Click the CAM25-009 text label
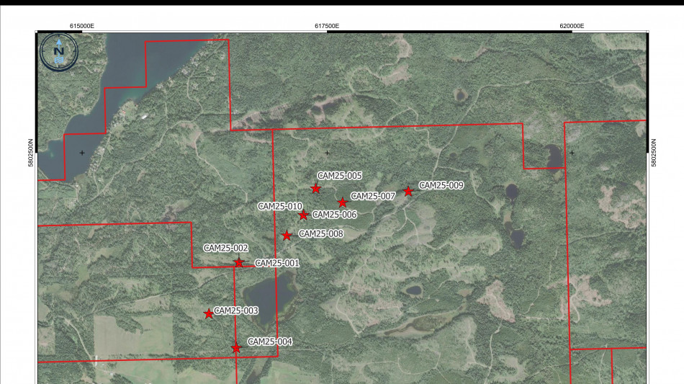This screenshot has width=684, height=384. click(x=441, y=185)
